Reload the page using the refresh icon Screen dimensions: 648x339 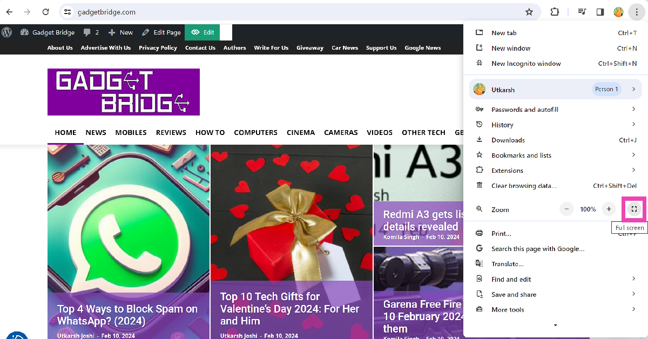pos(45,11)
